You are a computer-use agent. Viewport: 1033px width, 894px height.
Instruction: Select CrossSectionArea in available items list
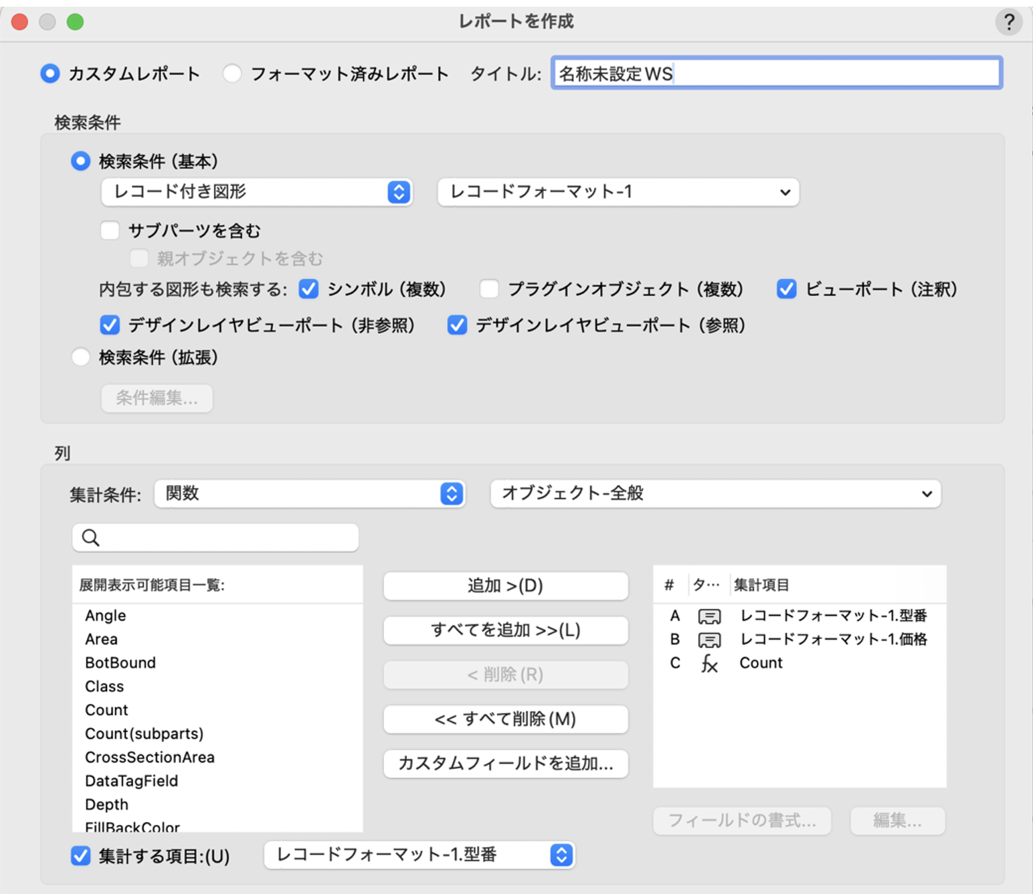click(150, 757)
